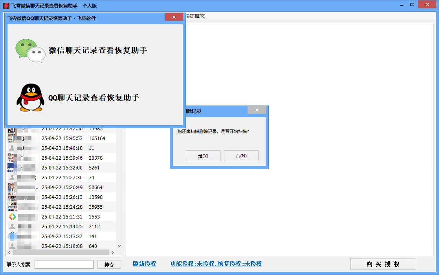
Task: Click message count 20378
Action: coord(96,158)
